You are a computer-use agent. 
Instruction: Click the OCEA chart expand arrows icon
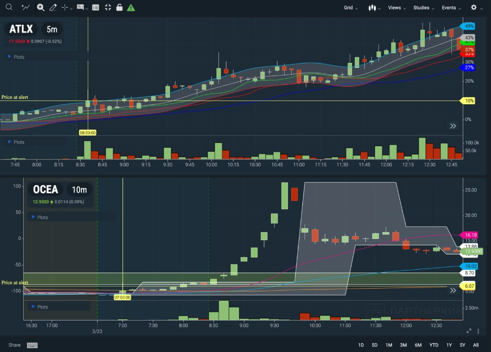tap(469, 331)
